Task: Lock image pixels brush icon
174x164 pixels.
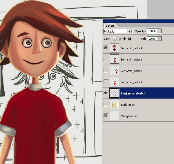Action: pyautogui.click(x=119, y=39)
